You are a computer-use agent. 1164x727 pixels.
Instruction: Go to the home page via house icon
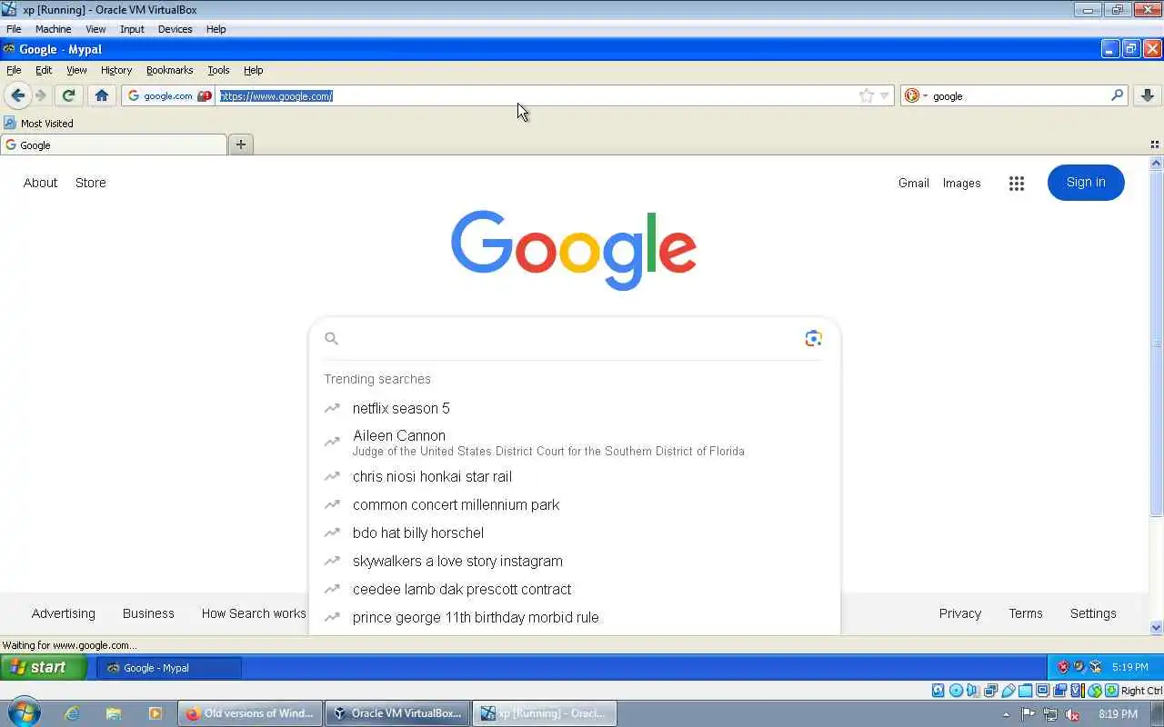tap(102, 95)
